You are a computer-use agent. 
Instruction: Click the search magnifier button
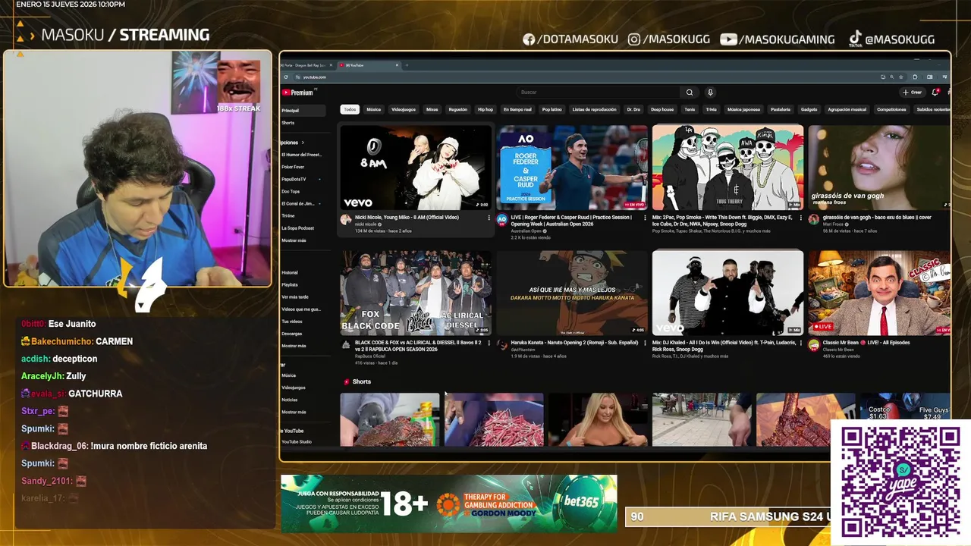pos(690,93)
